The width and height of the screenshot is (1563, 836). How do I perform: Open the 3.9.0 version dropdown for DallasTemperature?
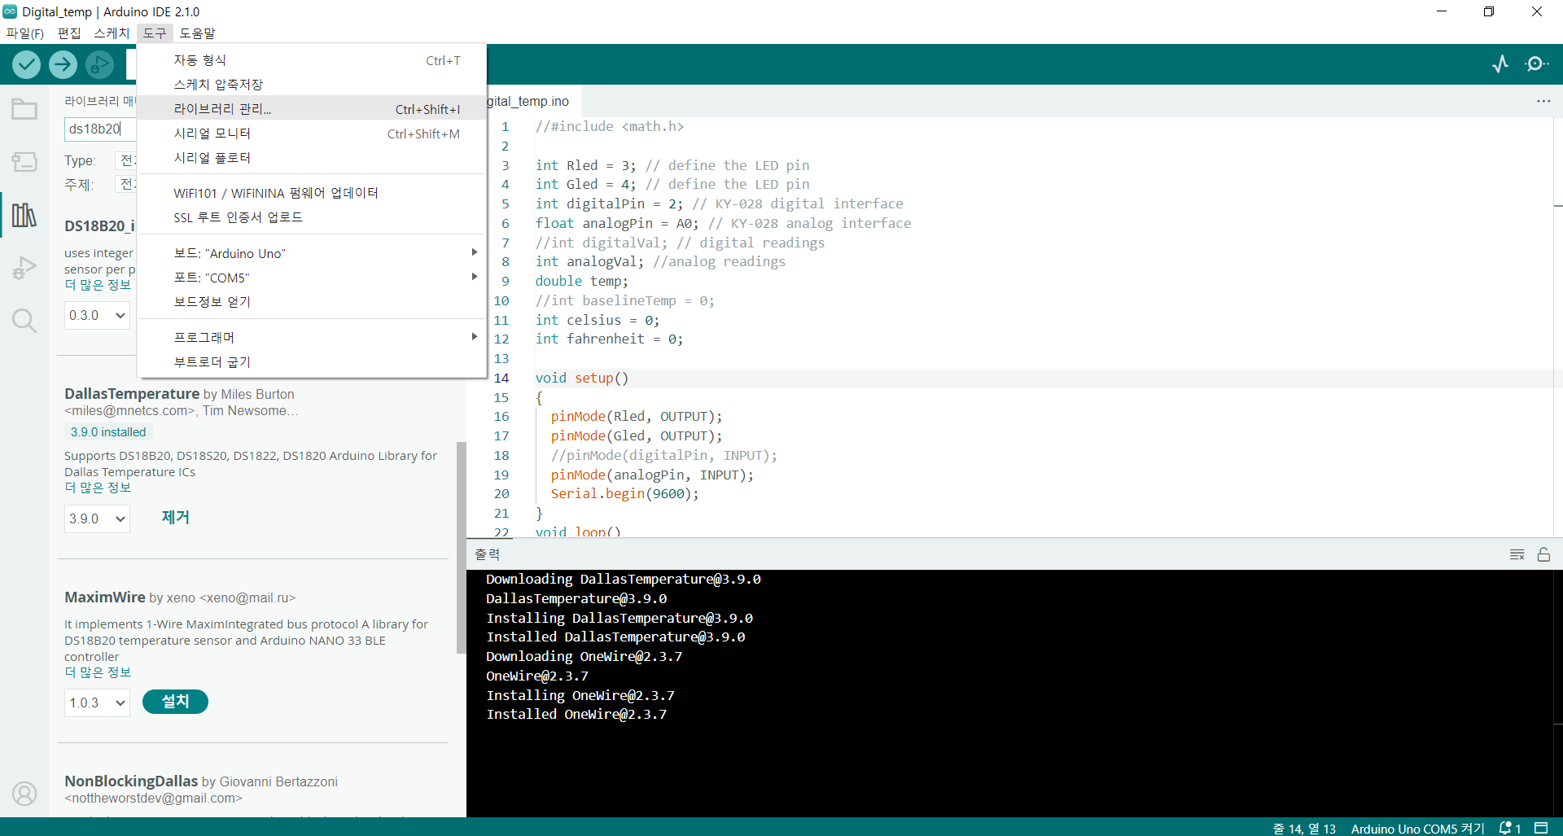[x=97, y=519]
